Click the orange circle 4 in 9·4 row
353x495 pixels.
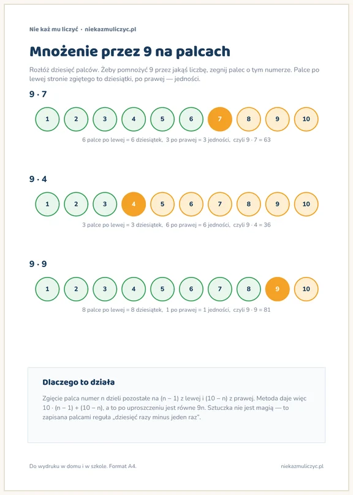pyautogui.click(x=134, y=204)
